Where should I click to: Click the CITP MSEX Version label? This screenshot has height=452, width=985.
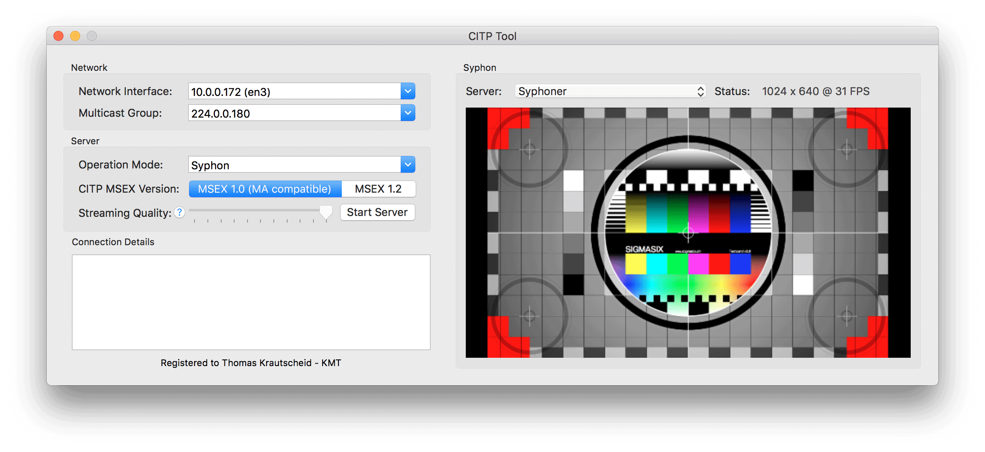tap(129, 189)
